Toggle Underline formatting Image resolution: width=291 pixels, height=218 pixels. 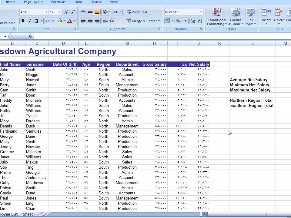pos(37,21)
